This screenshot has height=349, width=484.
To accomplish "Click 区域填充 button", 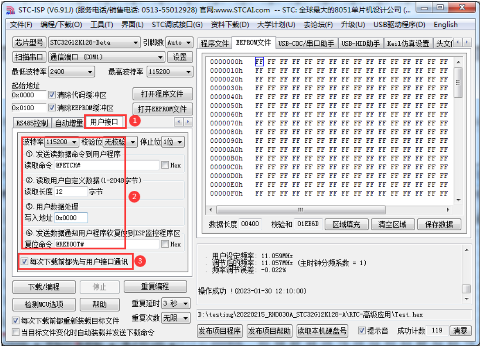I will (346, 224).
